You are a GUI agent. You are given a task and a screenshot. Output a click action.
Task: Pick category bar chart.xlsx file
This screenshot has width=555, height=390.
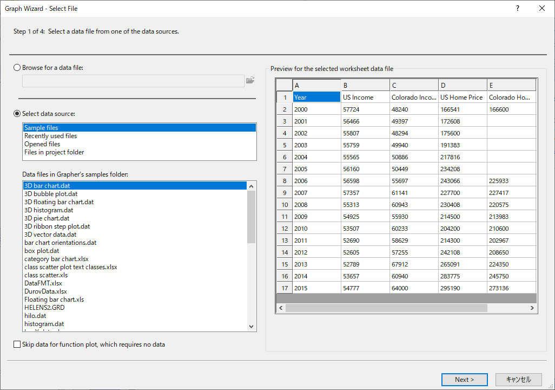(x=56, y=259)
